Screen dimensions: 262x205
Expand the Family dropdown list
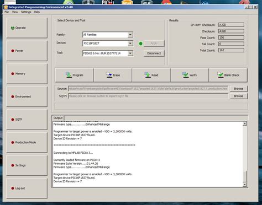[x=130, y=35]
